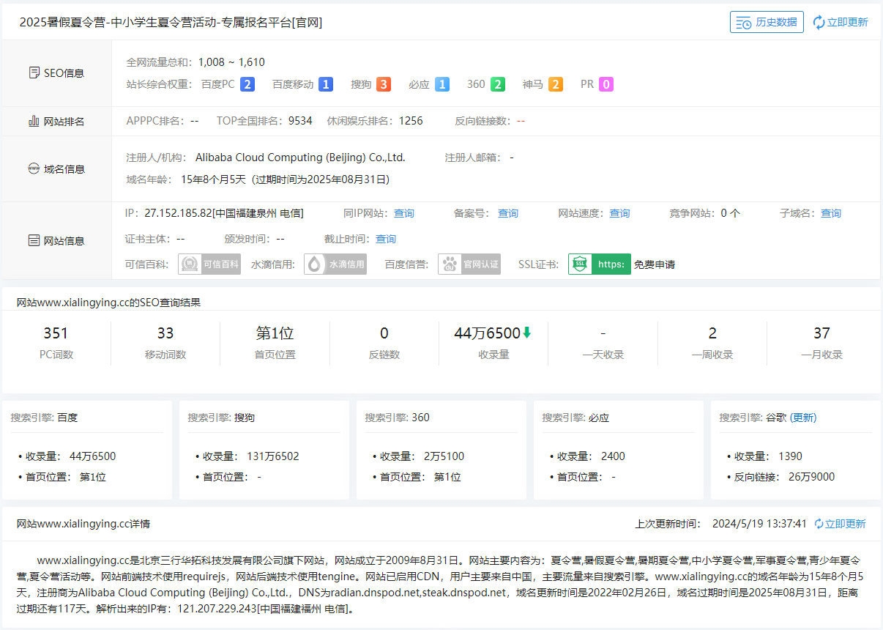Click the 搜狗 weight badge 3
This screenshot has width=883, height=630.
384,84
